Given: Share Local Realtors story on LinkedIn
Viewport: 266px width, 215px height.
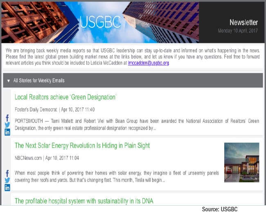Looking at the screenshot, I should pos(7,132).
